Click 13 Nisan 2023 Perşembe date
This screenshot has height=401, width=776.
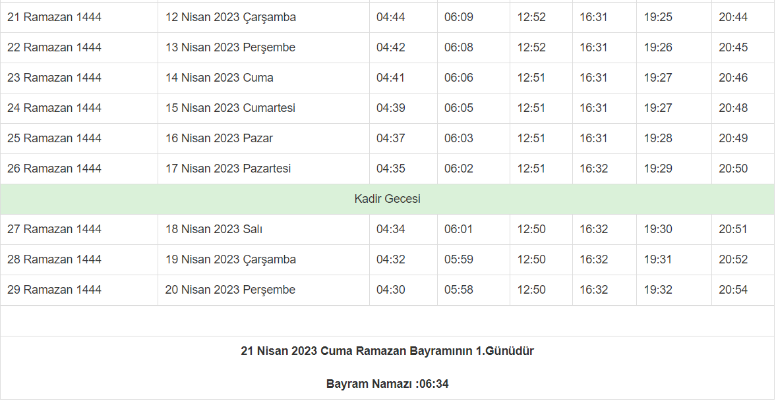pyautogui.click(x=230, y=47)
